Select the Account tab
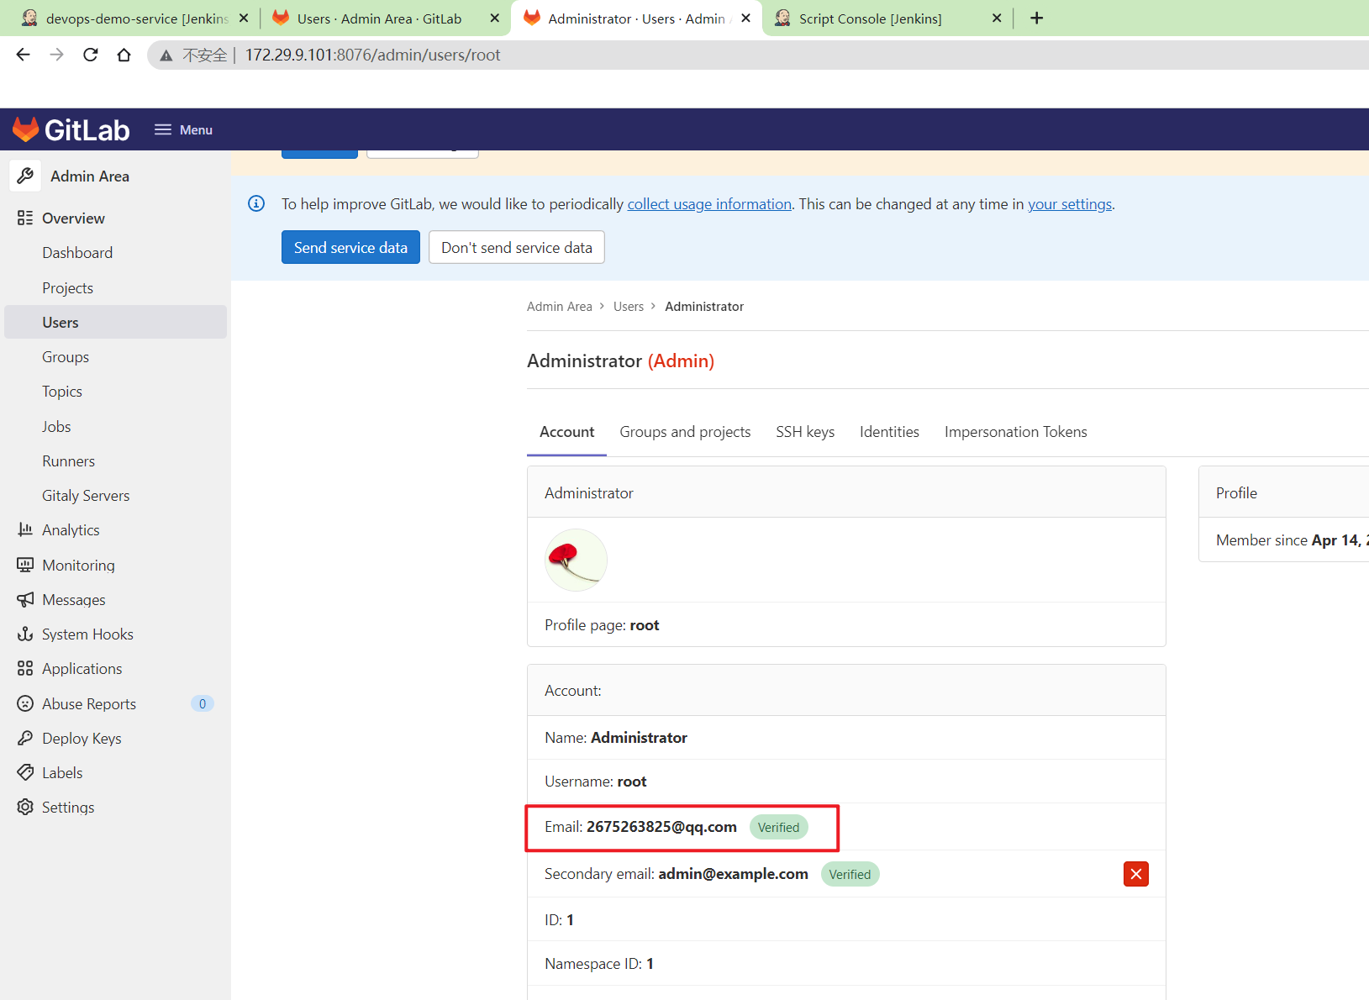1369x1000 pixels. pyautogui.click(x=566, y=432)
